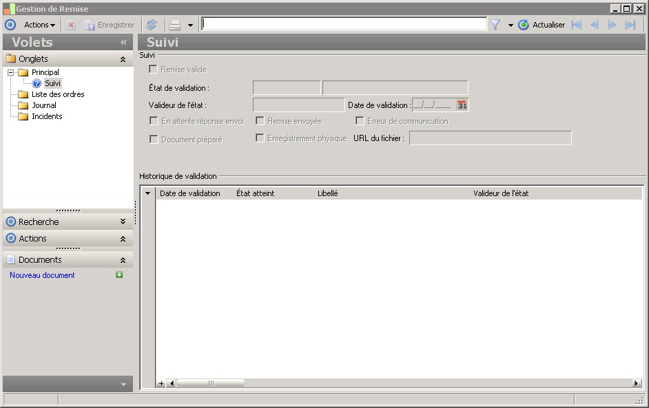Sort by Date de validation column

point(190,193)
